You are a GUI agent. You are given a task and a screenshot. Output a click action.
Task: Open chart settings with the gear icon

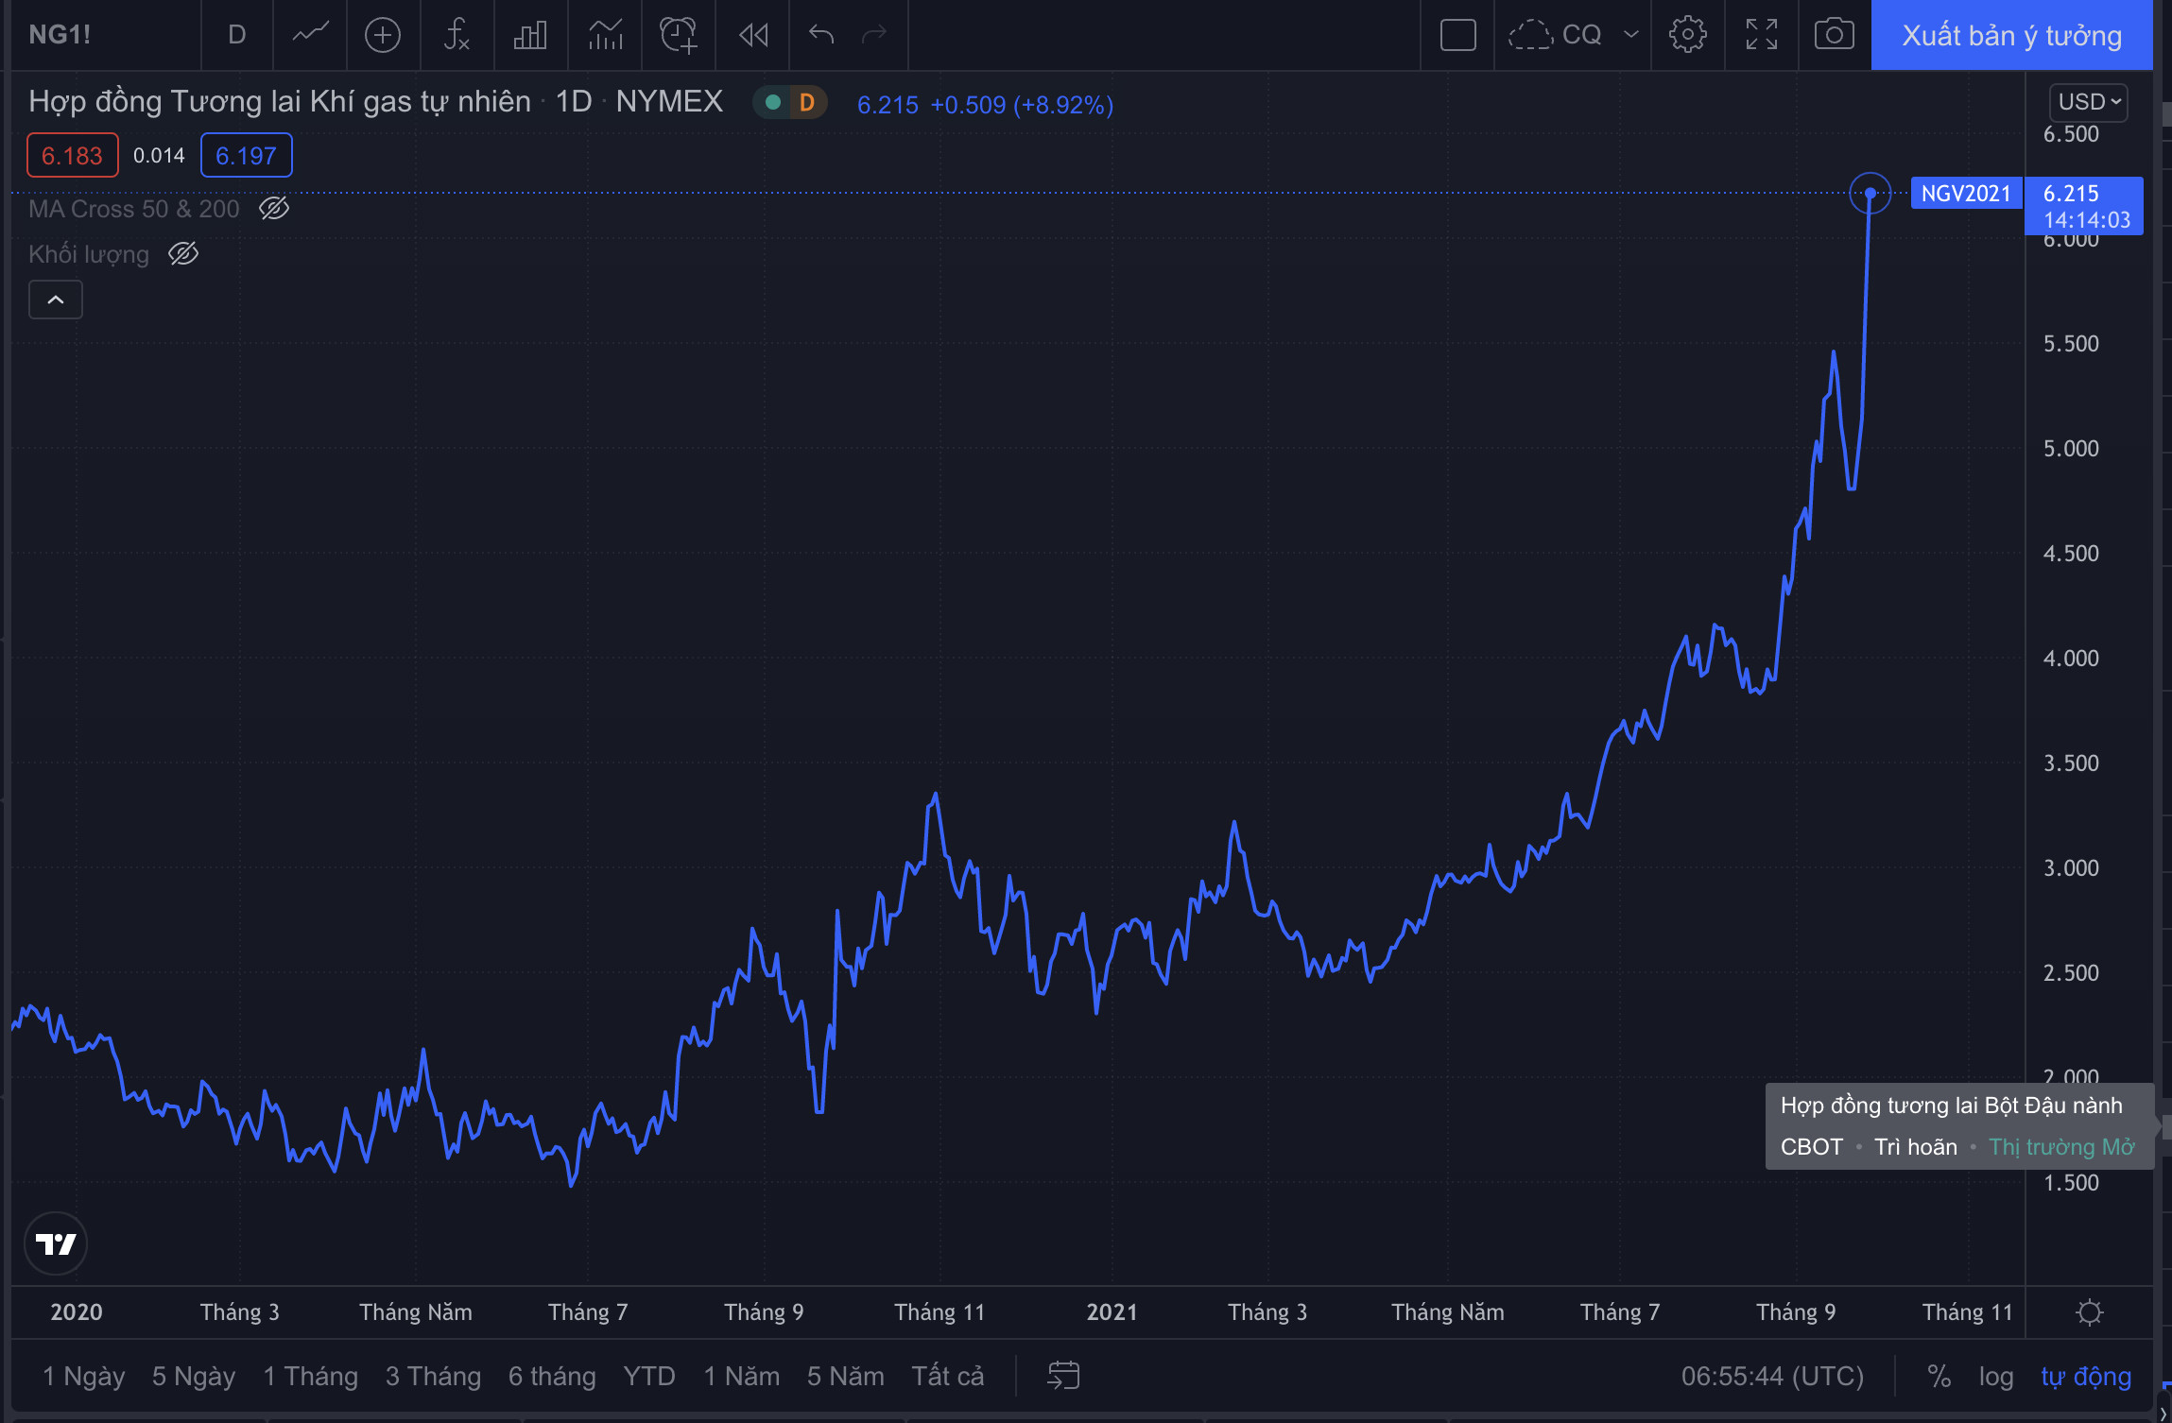click(1687, 36)
